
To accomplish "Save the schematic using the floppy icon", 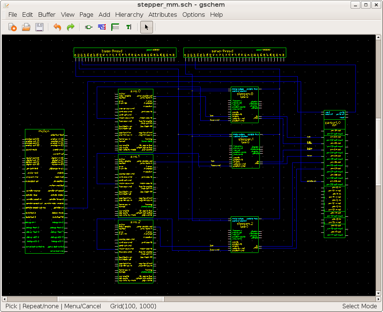I will pyautogui.click(x=39, y=27).
